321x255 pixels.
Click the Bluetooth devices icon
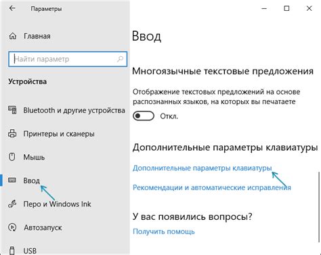(12, 110)
